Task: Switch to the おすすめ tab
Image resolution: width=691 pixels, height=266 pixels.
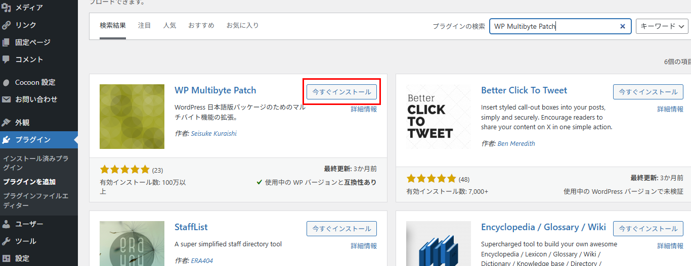Action: coord(201,25)
